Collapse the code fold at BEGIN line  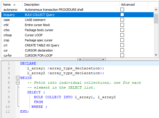pos(18,78)
